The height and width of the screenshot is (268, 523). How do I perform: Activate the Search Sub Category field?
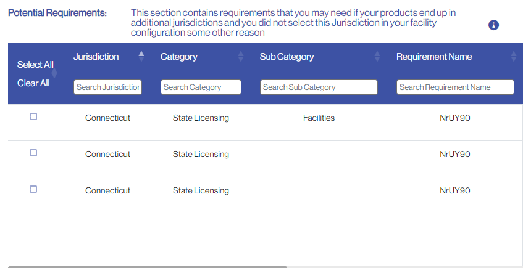coord(319,87)
